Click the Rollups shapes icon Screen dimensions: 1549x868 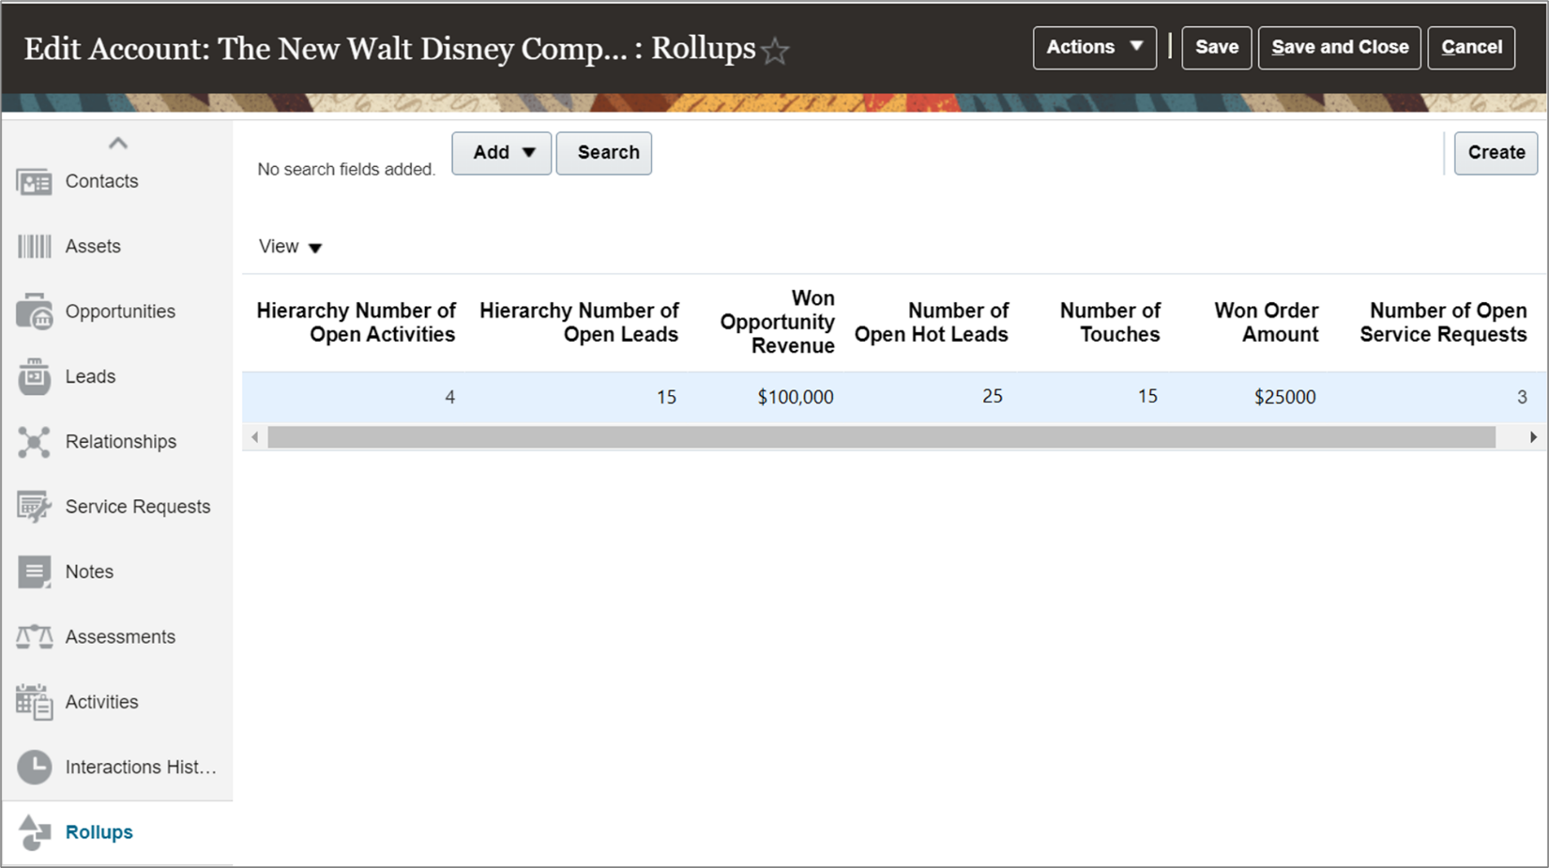[34, 832]
